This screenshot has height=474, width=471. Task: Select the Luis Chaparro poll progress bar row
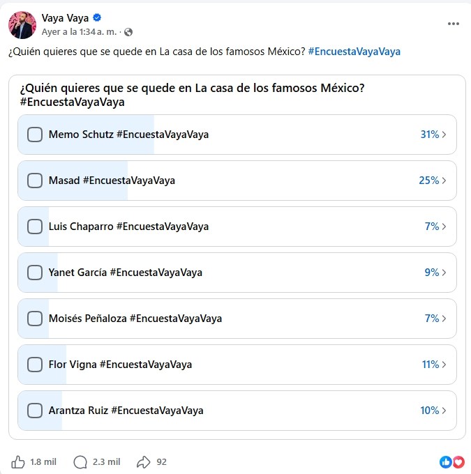237,227
